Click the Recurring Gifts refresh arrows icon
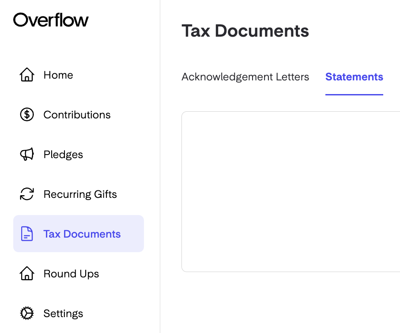The width and height of the screenshot is (400, 333). 27,194
